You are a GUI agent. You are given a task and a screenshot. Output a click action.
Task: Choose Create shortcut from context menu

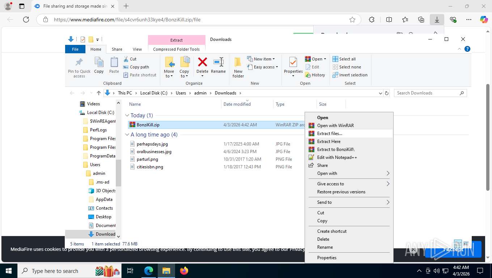[349, 231]
